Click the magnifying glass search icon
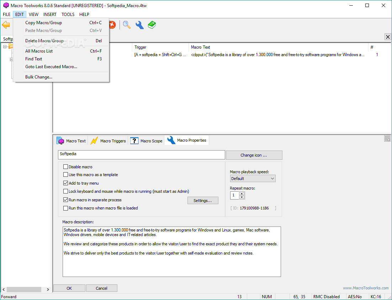 tap(127, 25)
